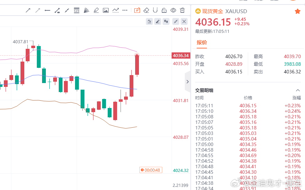This screenshot has width=305, height=190.
Task: Delete drawings with the trash icon
Action: [182, 10]
